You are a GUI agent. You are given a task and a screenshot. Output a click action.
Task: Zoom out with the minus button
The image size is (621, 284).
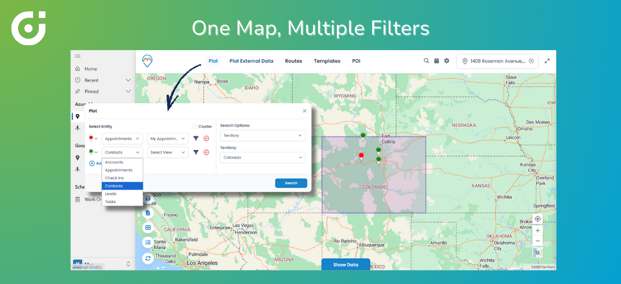(538, 241)
